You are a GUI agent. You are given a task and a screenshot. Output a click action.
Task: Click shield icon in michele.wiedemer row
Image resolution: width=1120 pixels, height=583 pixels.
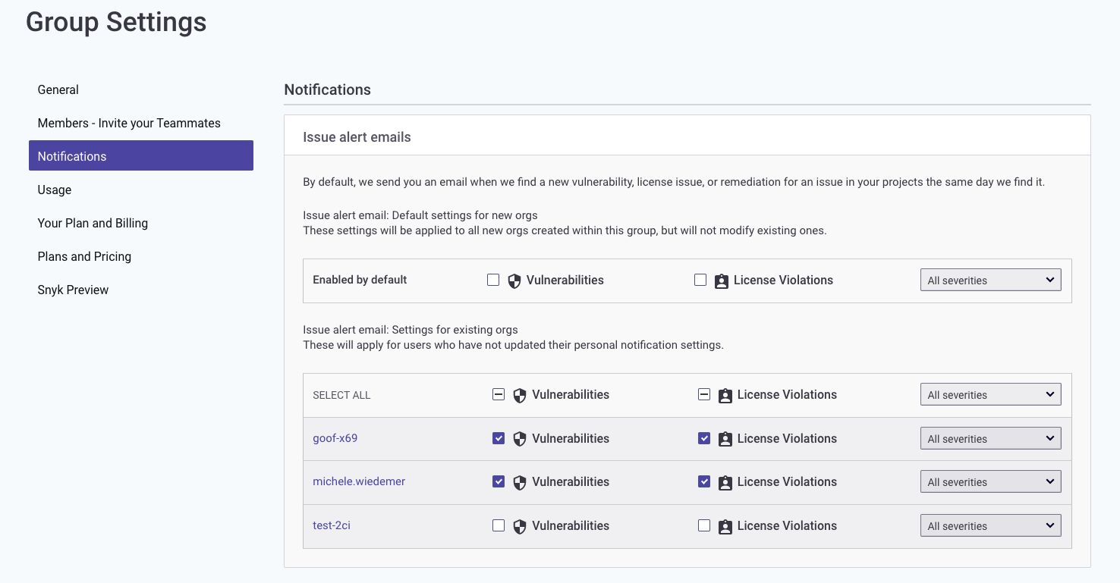(520, 483)
